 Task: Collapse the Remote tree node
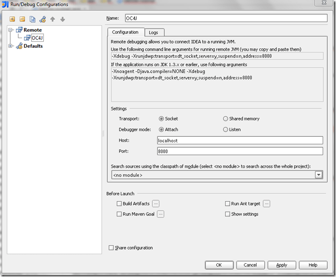click(11, 30)
